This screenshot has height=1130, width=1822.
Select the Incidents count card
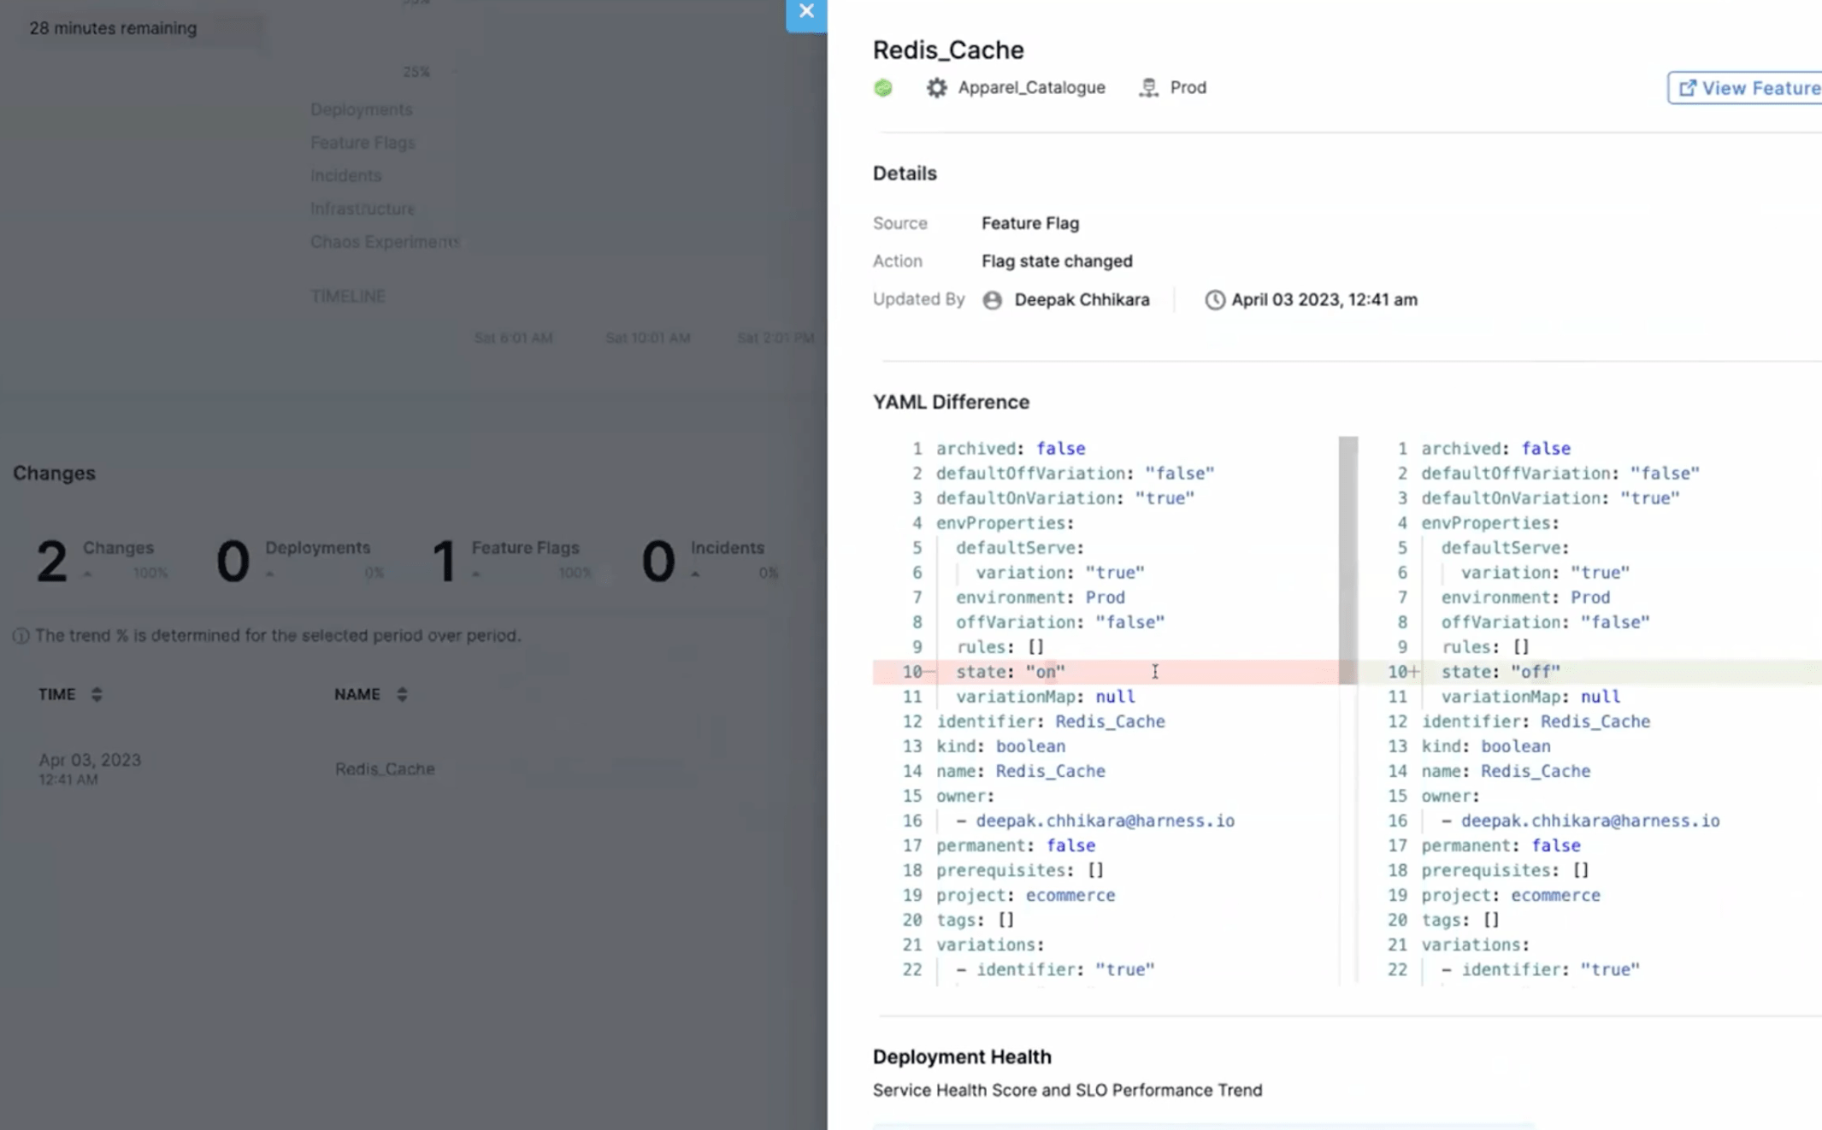[x=710, y=560]
